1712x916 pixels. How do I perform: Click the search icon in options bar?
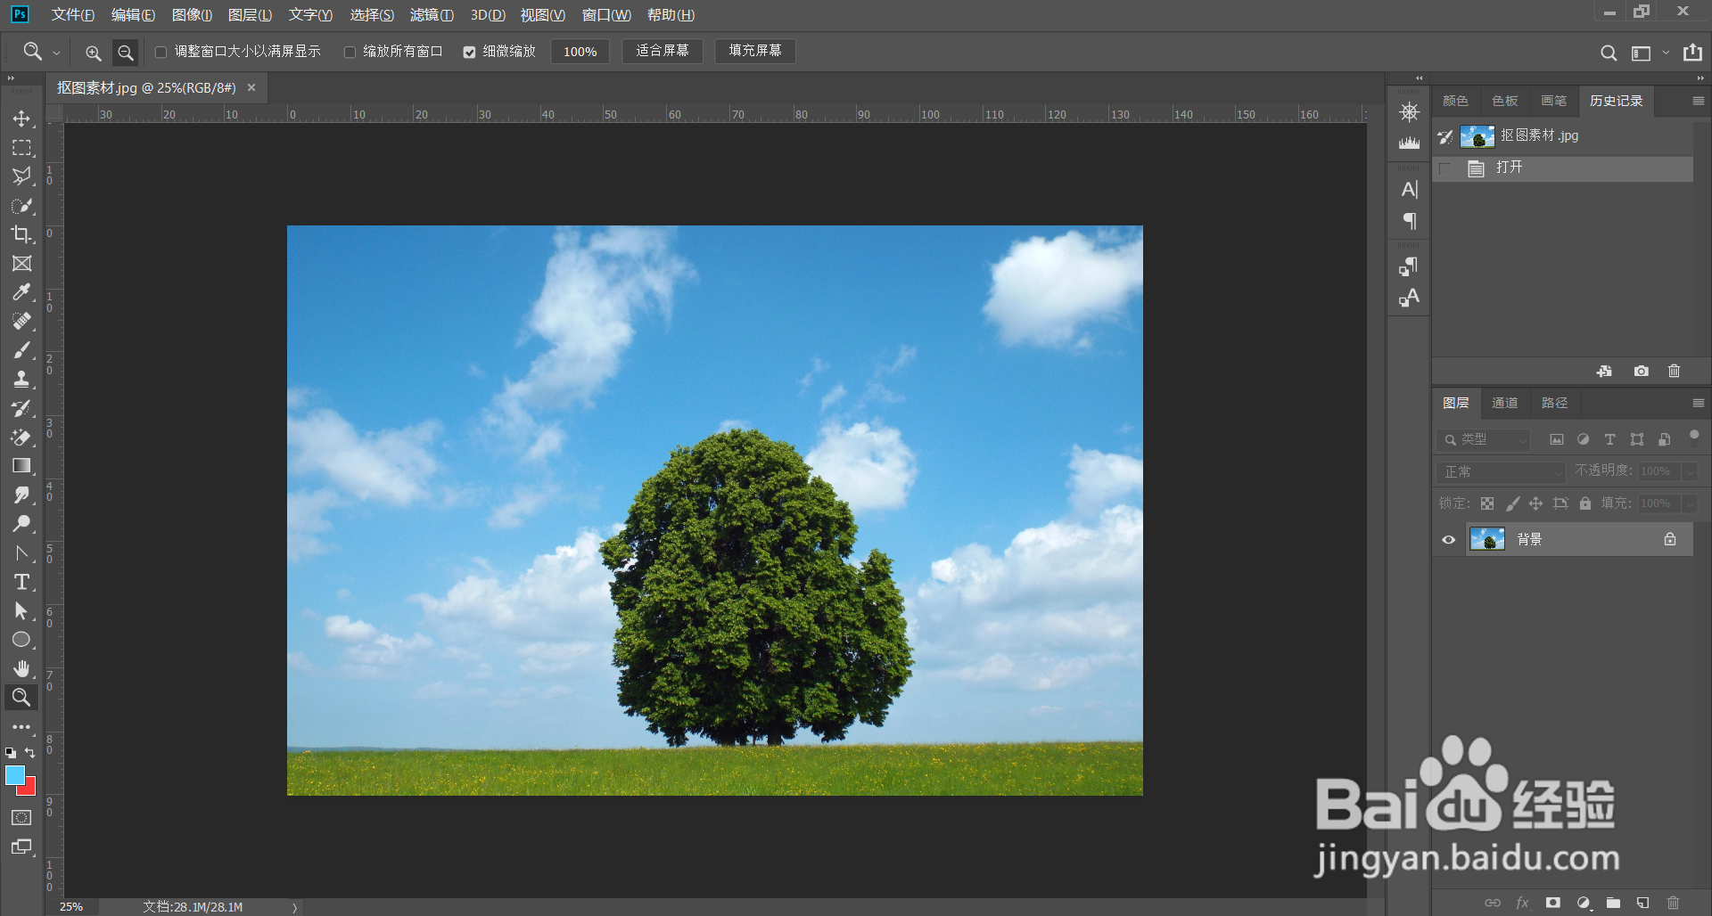click(1609, 53)
